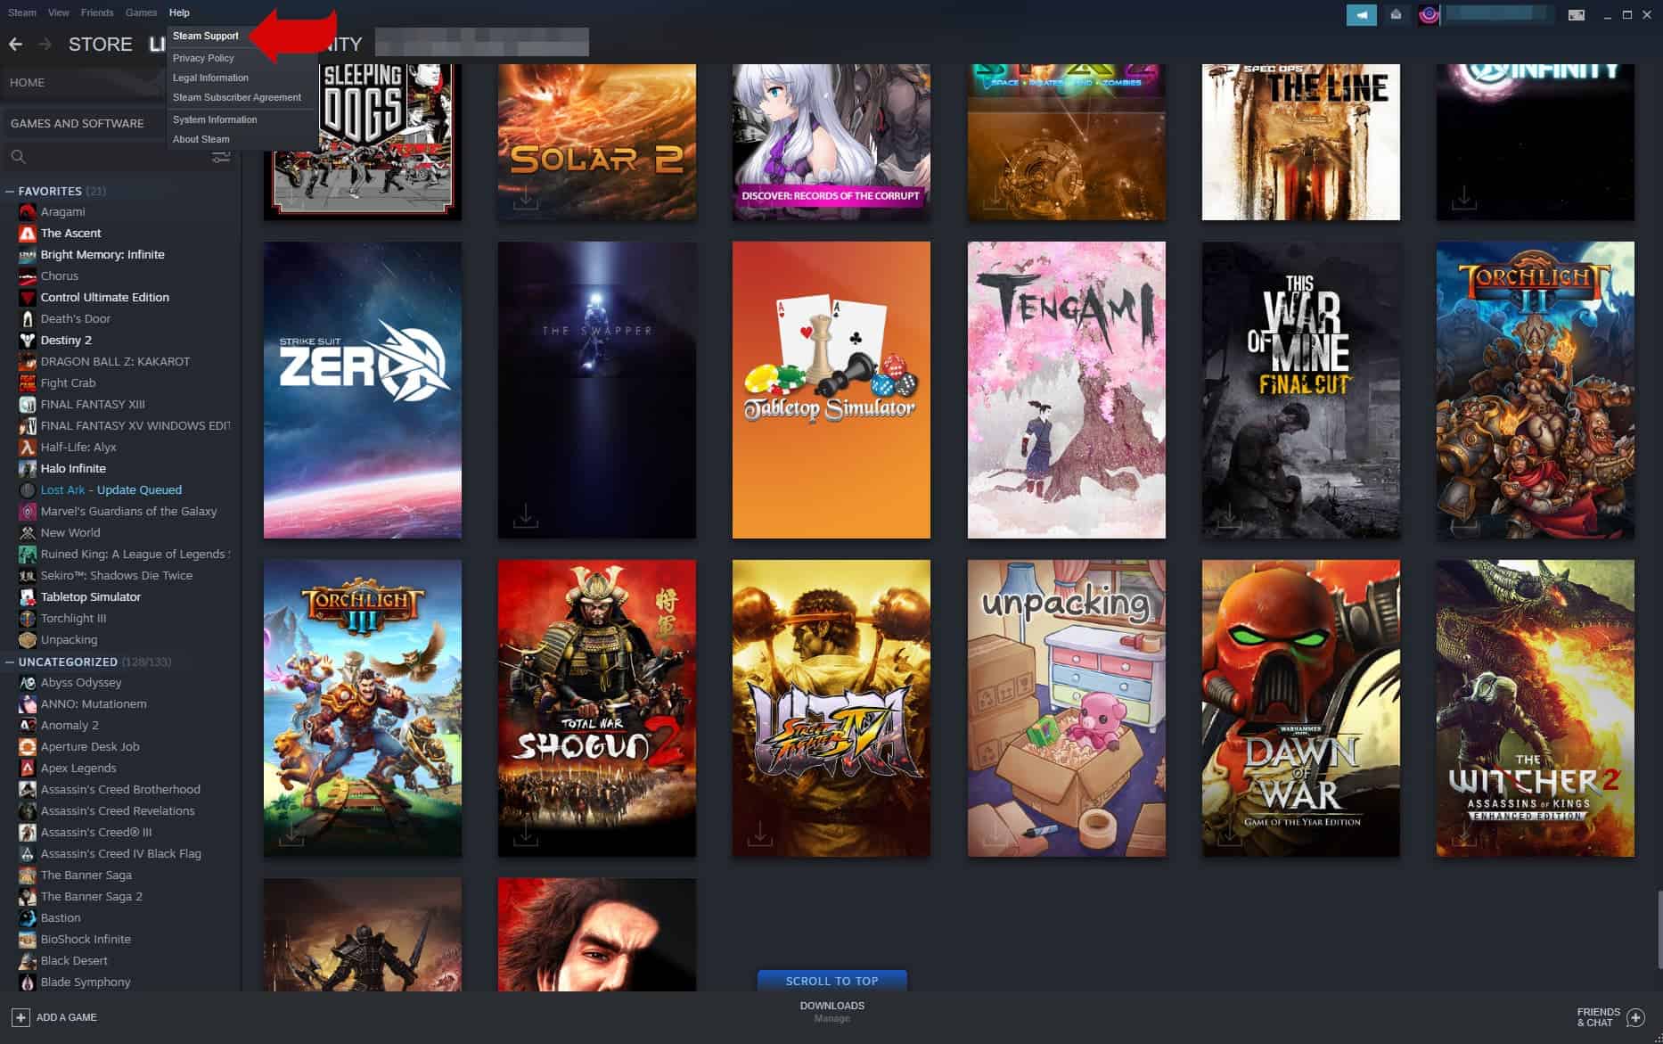The height and width of the screenshot is (1044, 1663).
Task: Click the Bastion game icon
Action: click(x=28, y=917)
